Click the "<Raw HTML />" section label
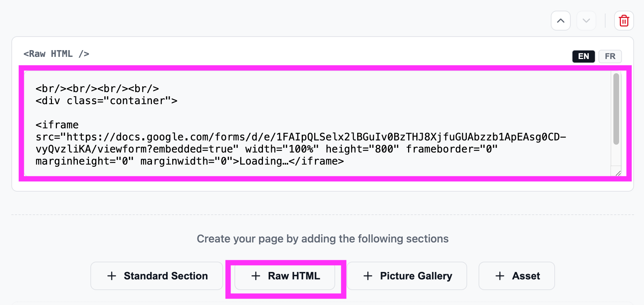The width and height of the screenshot is (644, 305). 56,54
